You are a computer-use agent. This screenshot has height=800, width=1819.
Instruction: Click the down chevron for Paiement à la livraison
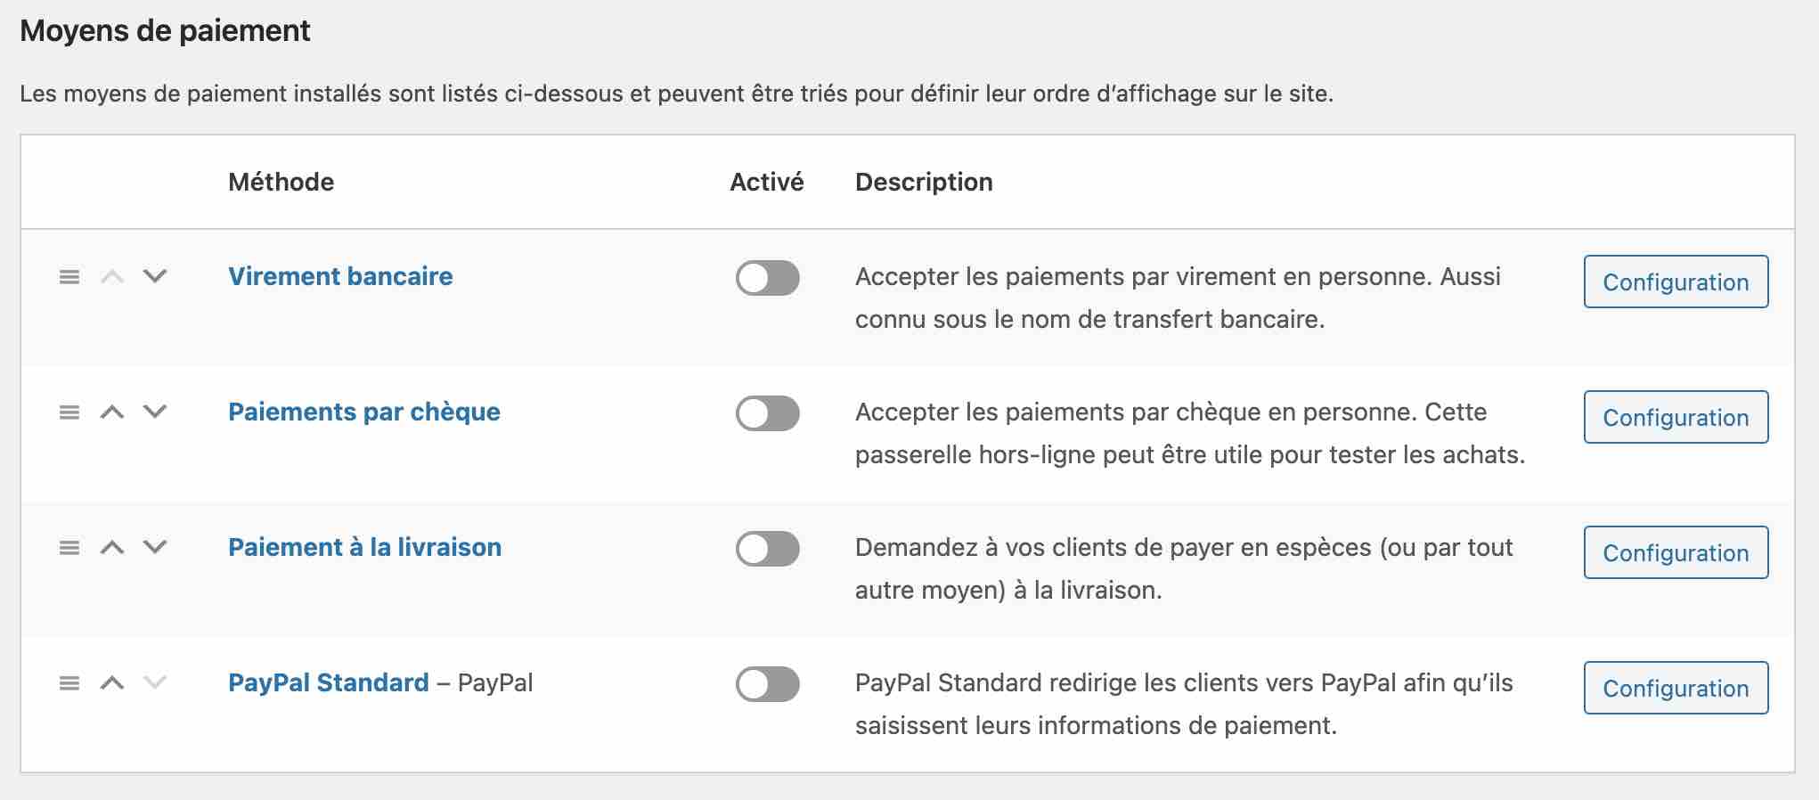153,548
